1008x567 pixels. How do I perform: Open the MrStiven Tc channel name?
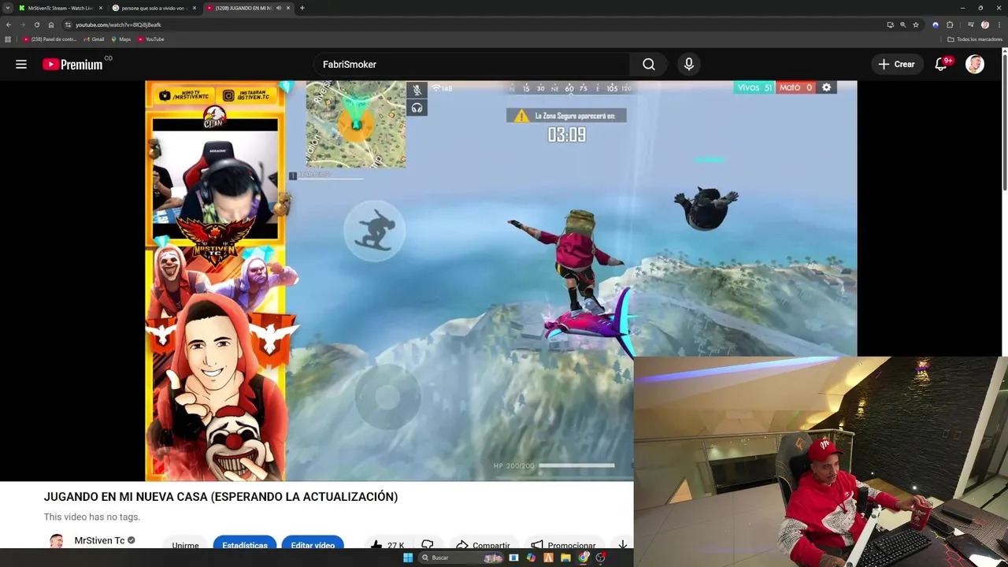pos(99,540)
